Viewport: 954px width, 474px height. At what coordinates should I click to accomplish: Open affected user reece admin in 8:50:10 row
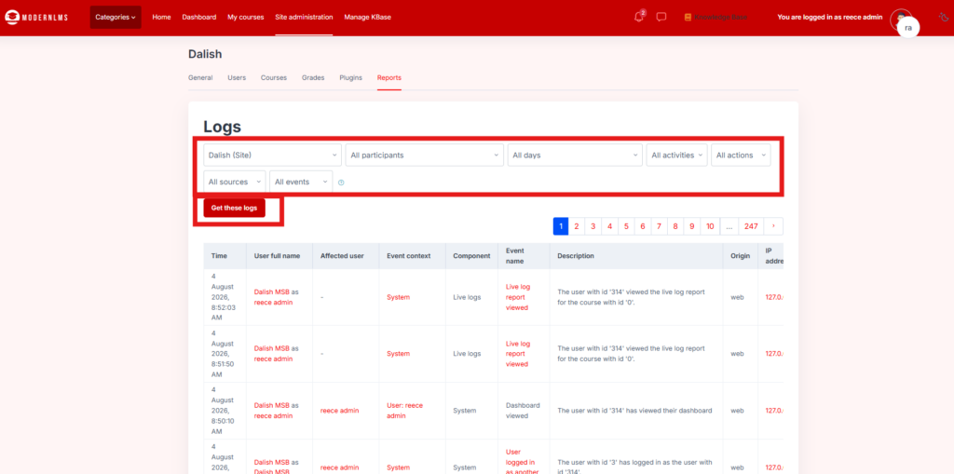339,411
